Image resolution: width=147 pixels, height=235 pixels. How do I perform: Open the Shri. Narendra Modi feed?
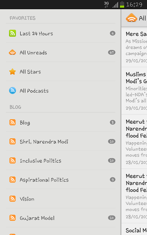pos(61,141)
